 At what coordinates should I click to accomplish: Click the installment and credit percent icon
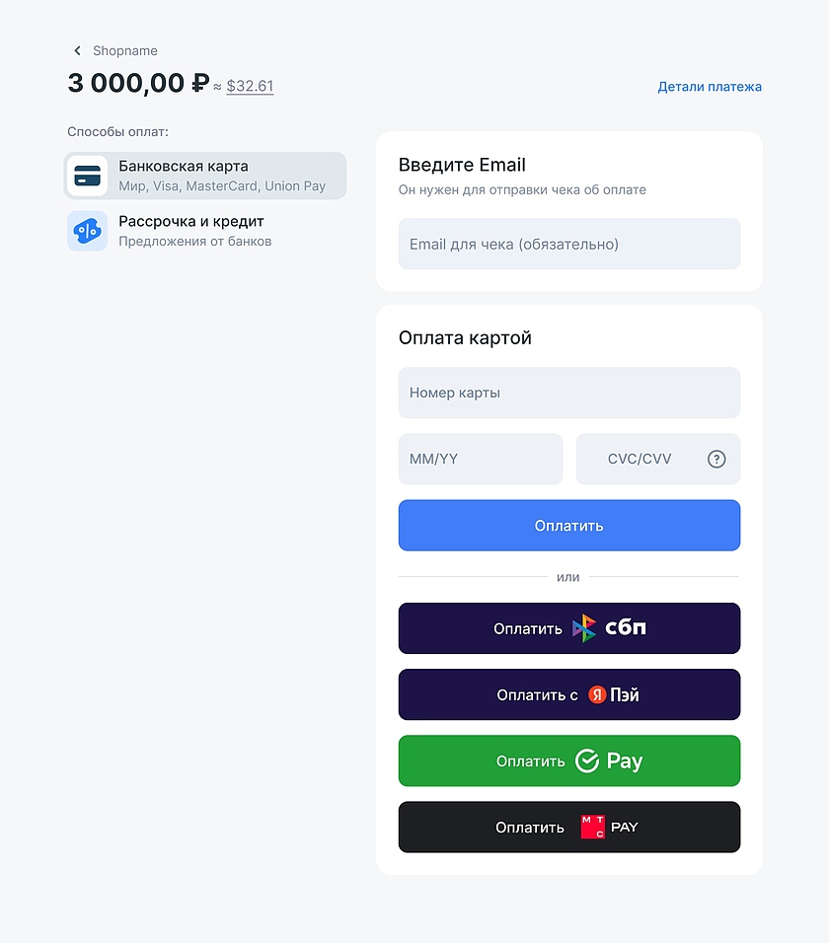[88, 231]
